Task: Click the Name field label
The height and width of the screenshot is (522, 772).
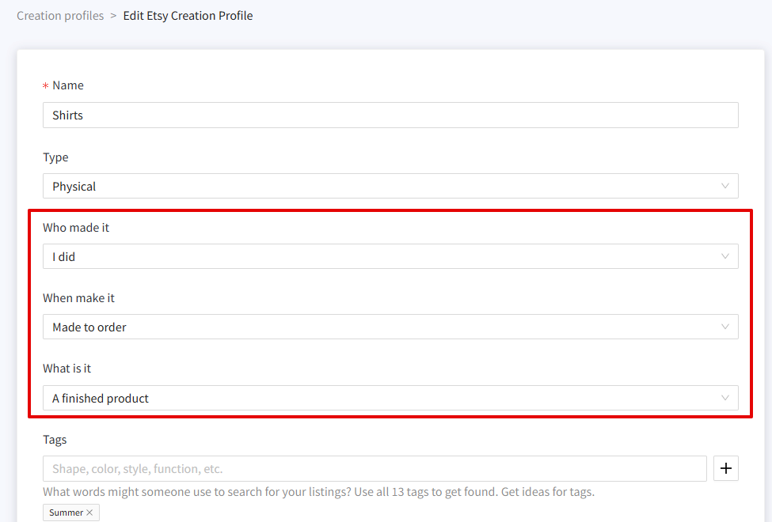Action: point(68,85)
